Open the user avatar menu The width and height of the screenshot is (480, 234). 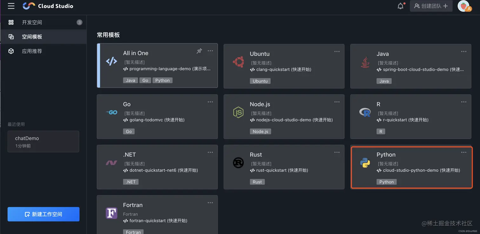(464, 6)
